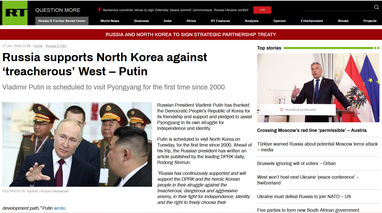Open the Business menu item
Image resolution: width=382 pixels, height=213 pixels.
pyautogui.click(x=141, y=21)
